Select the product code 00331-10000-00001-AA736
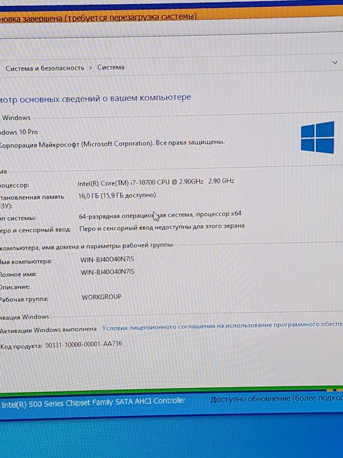343x458 pixels. (x=84, y=344)
